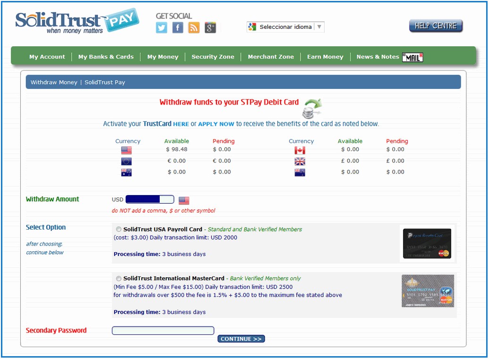This screenshot has height=359, width=489.
Task: Open Security Zone menu
Action: 213,57
